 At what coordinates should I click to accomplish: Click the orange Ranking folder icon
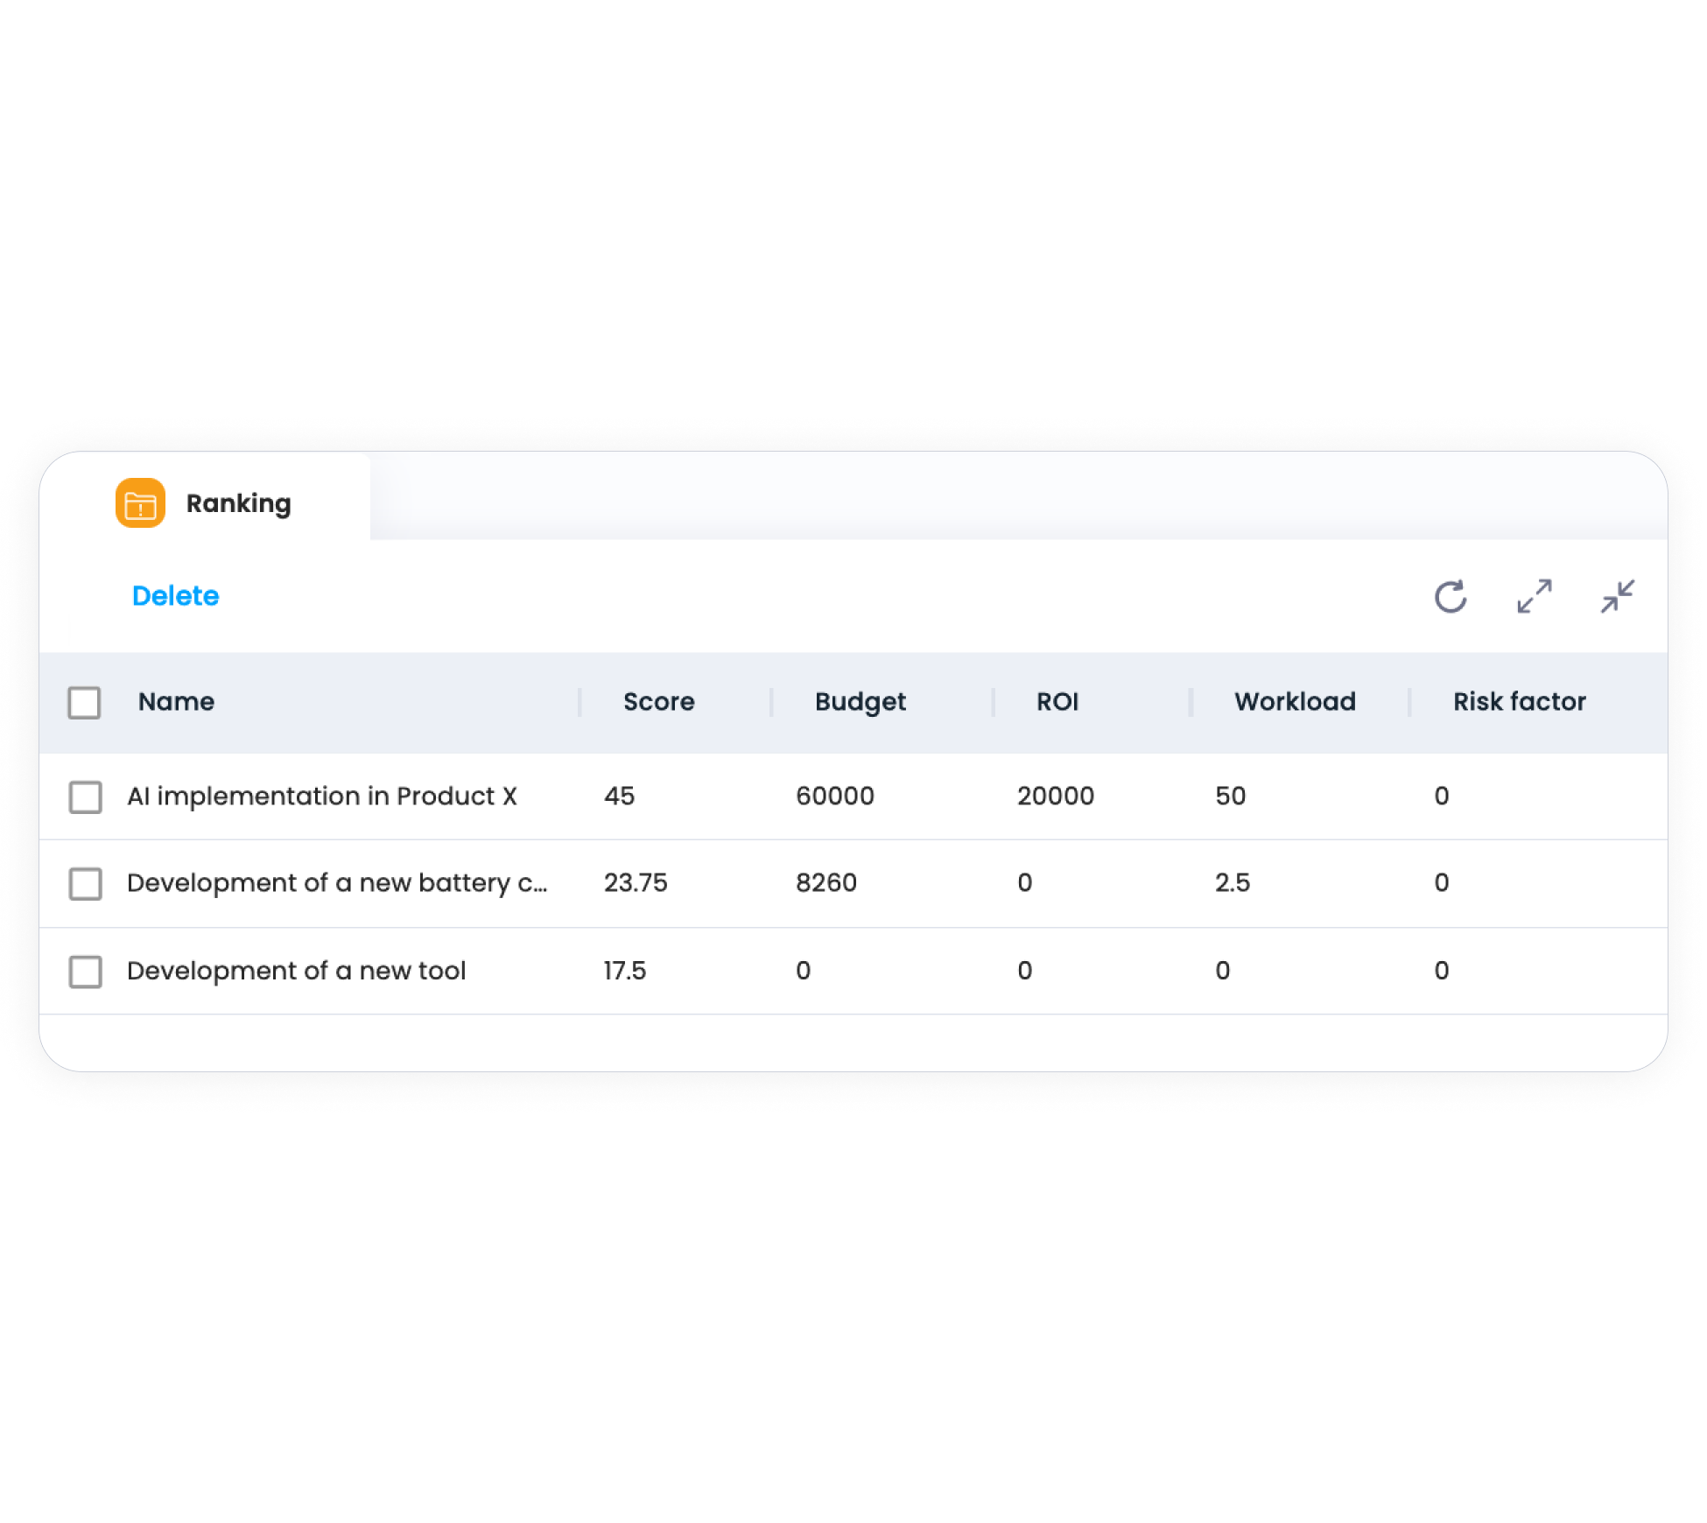[x=140, y=502]
